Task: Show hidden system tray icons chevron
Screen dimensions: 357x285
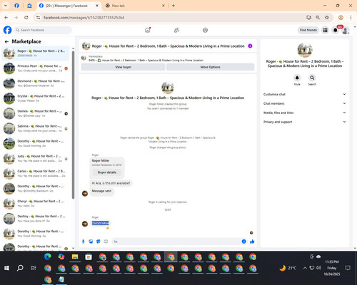Action: click(305, 268)
